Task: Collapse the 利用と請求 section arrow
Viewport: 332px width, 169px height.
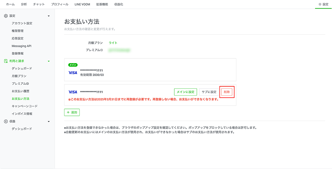Action: point(49,61)
